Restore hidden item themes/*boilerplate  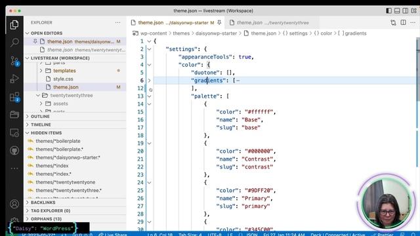[31, 141]
